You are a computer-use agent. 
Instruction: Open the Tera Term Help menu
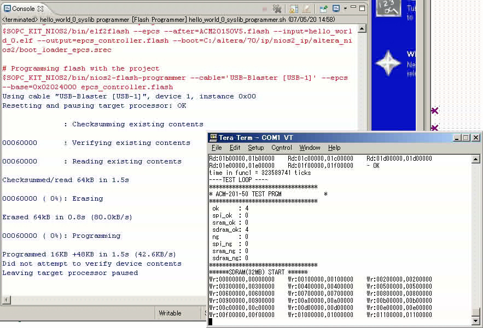334,148
